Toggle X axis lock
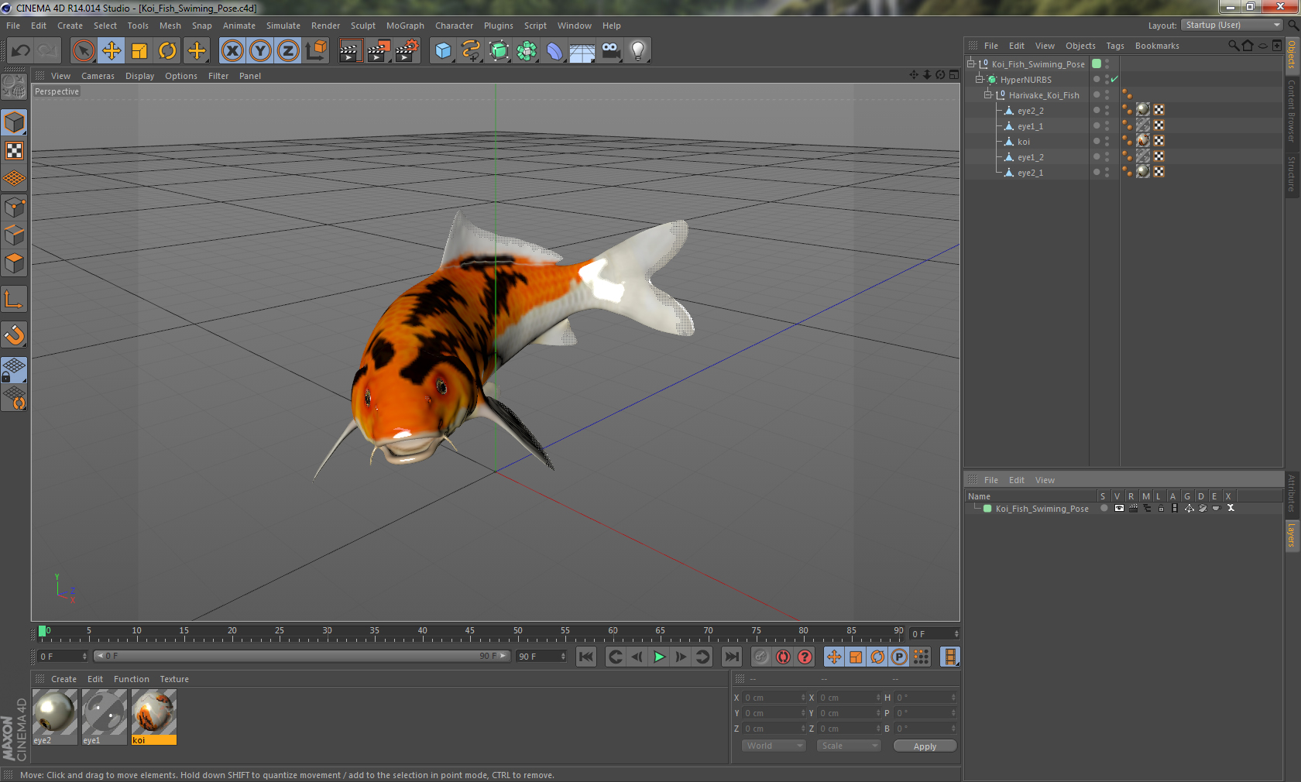This screenshot has width=1301, height=782. coord(232,51)
